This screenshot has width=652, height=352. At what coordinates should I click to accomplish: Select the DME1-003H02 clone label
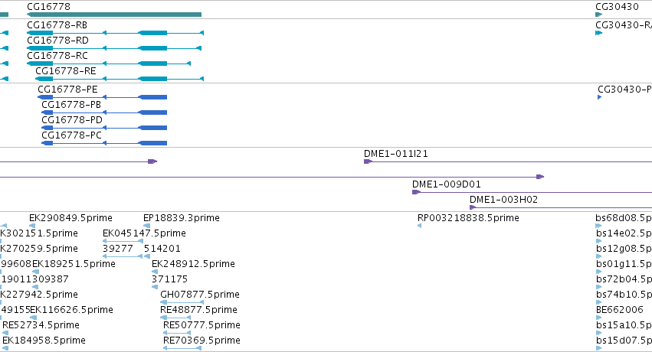tap(503, 200)
